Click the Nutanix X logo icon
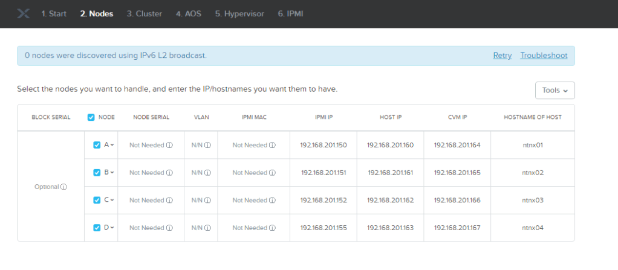Image resolution: width=618 pixels, height=270 pixels. [x=24, y=13]
